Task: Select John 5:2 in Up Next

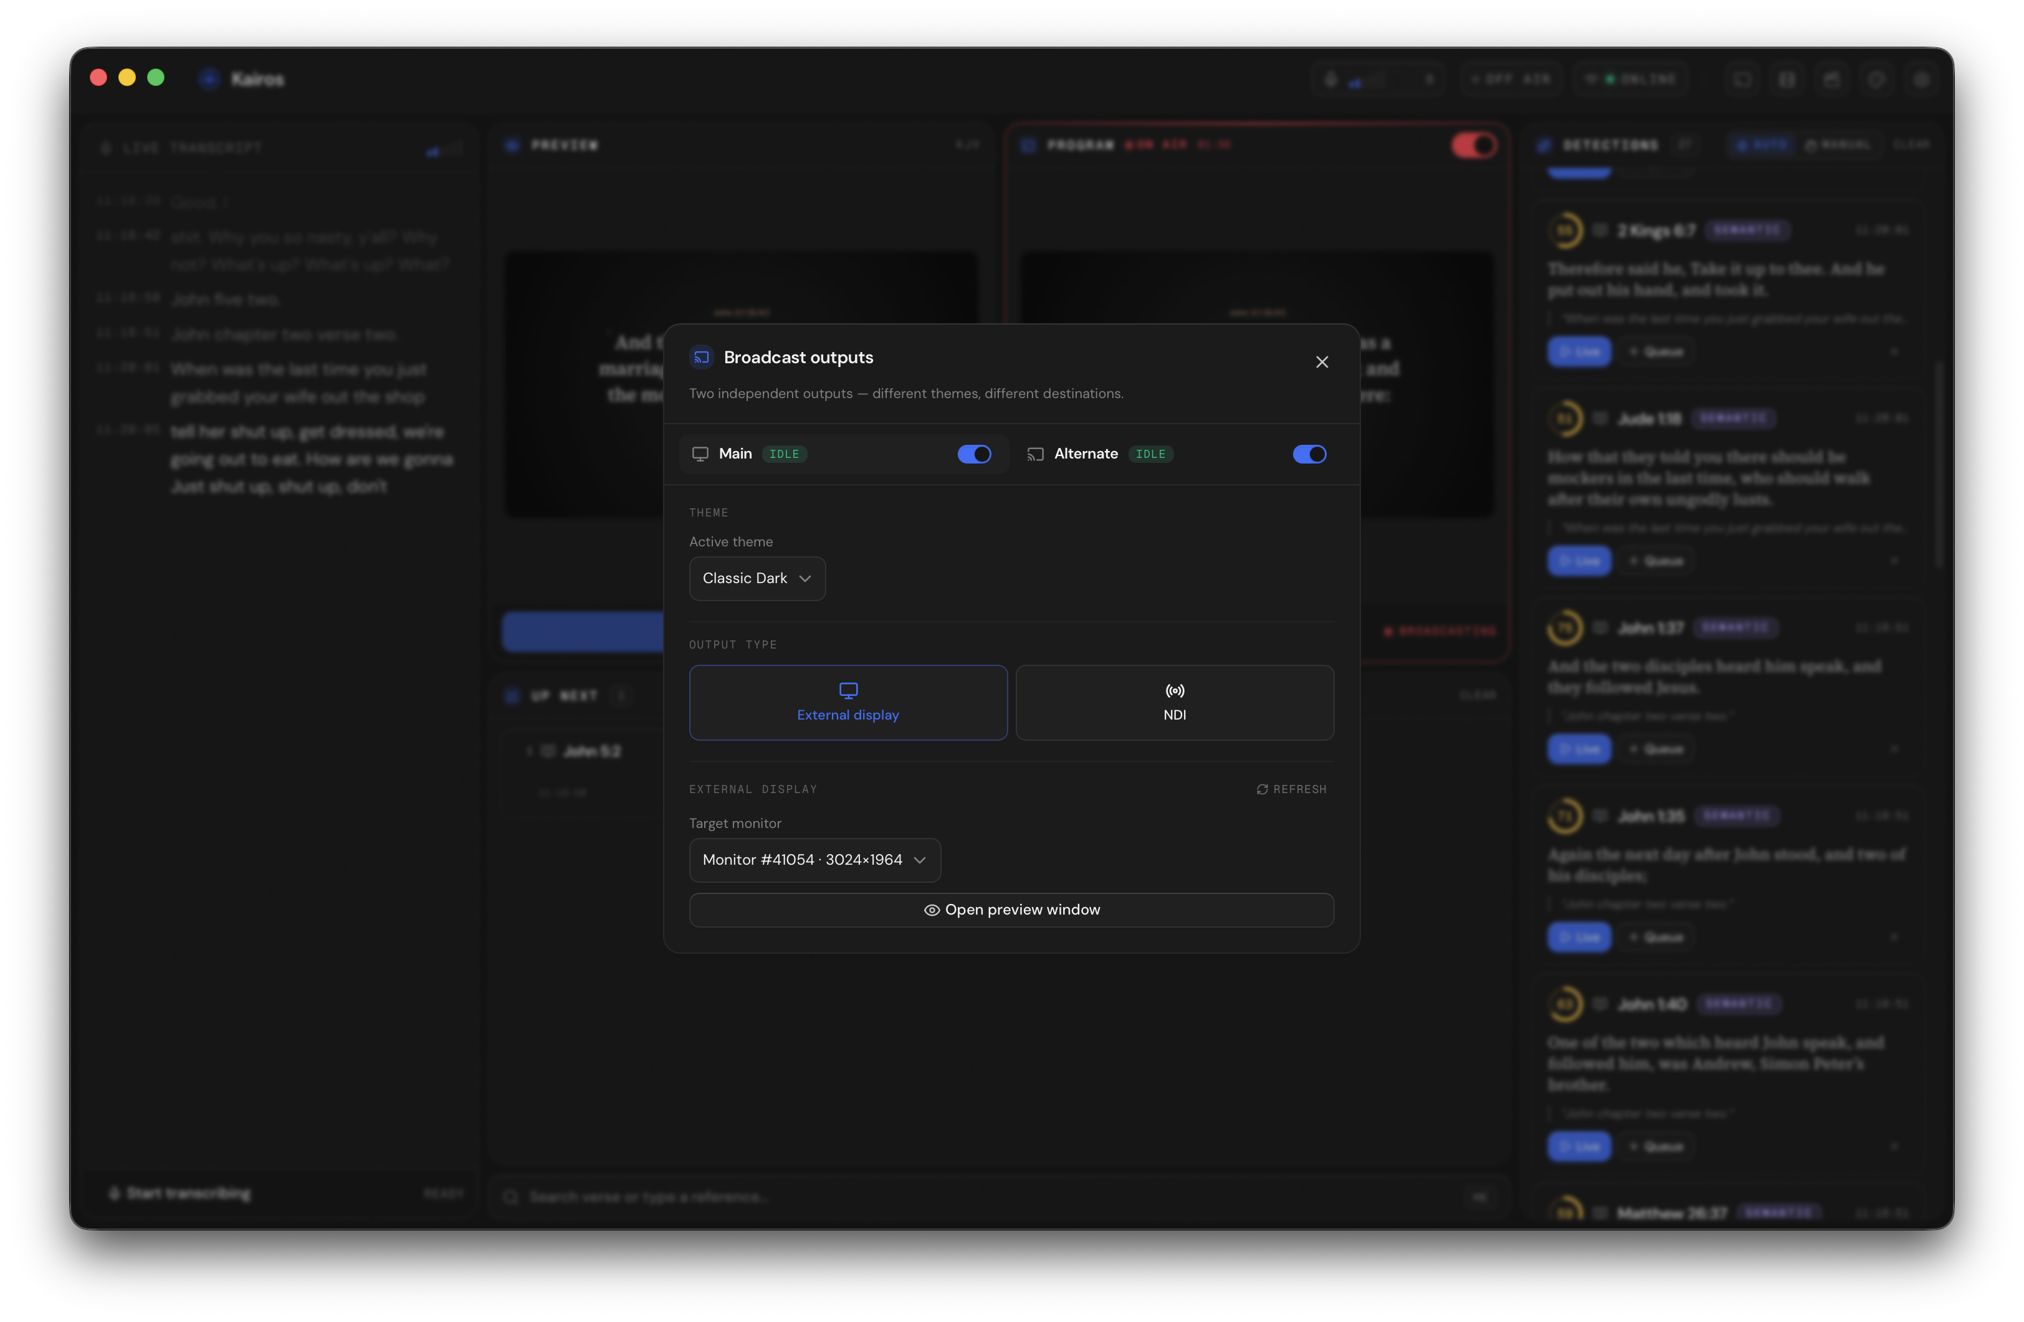Action: [592, 751]
